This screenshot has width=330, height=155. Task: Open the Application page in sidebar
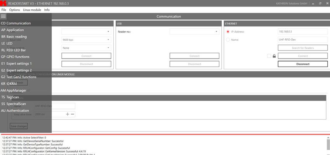(x=26, y=30)
